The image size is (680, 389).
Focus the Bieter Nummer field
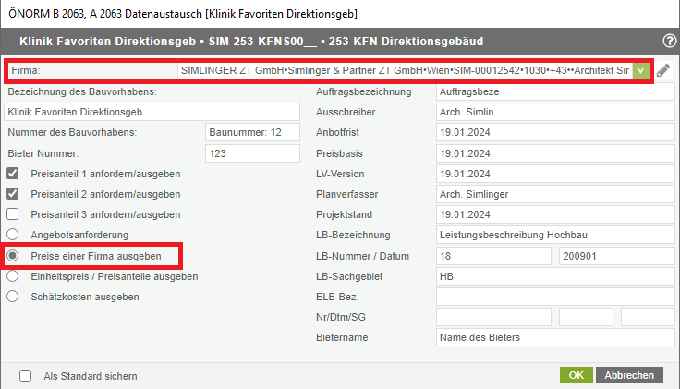click(x=253, y=153)
